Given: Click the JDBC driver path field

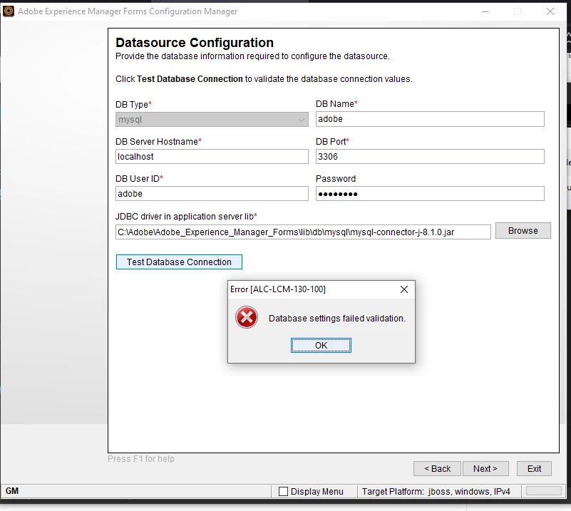Looking at the screenshot, I should 303,232.
